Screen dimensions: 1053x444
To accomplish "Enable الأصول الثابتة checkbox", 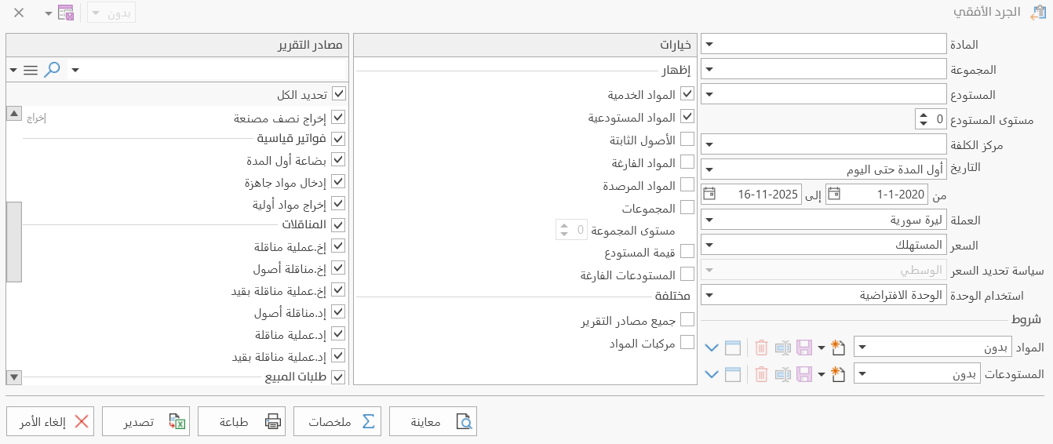I will (687, 140).
